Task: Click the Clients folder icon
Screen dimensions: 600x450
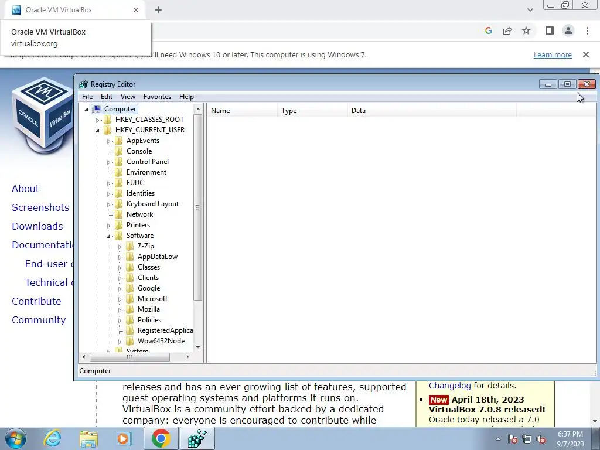Action: click(x=130, y=277)
